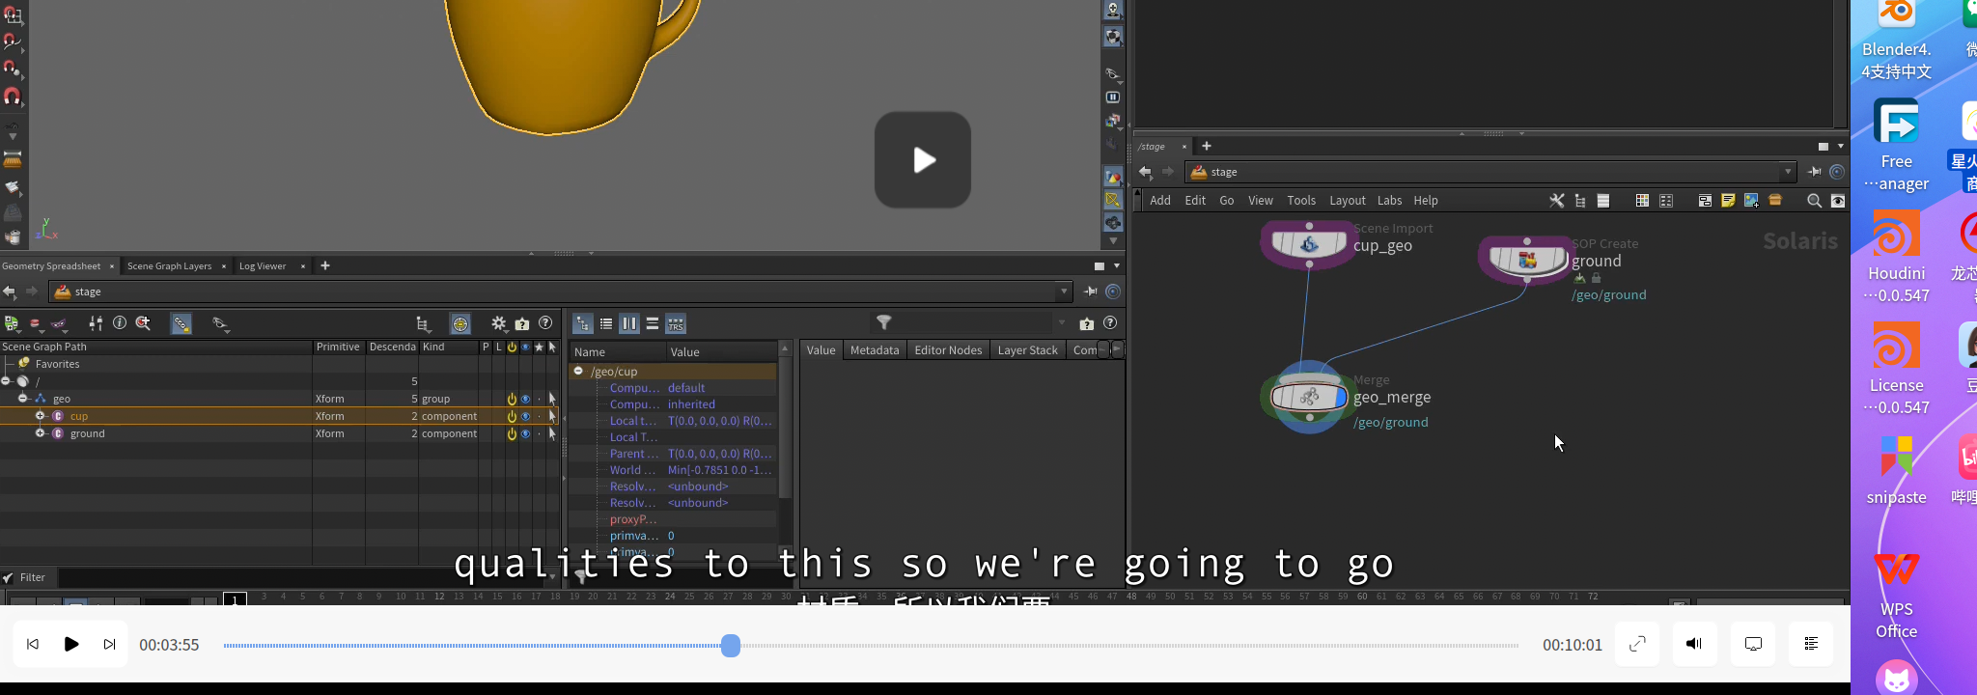
Task: Switch to Scene Graph Layers tab
Action: coord(169,266)
